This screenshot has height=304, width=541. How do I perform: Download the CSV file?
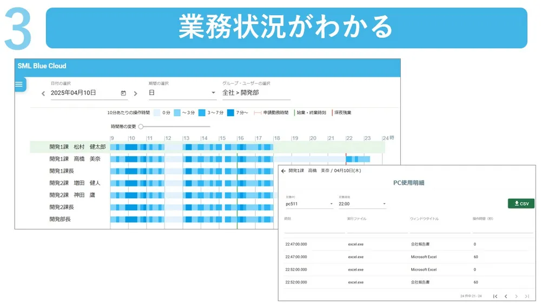(x=521, y=204)
